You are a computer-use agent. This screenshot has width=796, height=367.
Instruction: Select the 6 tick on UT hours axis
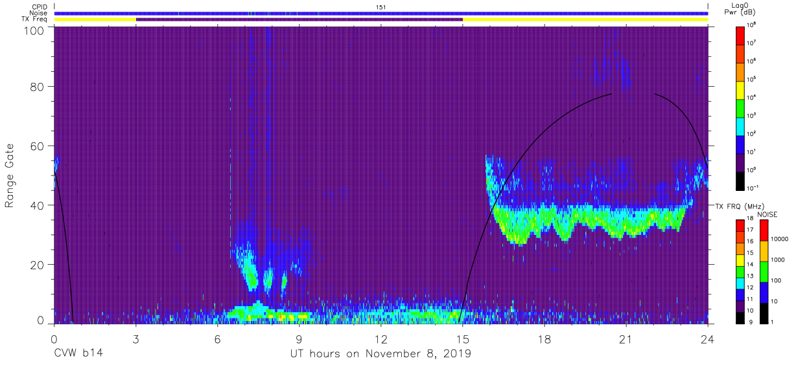coord(218,339)
